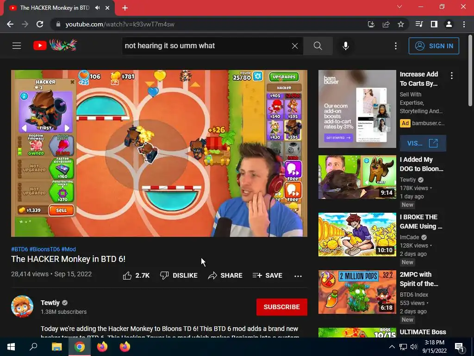Start voice search with microphone
The width and height of the screenshot is (474, 356).
[x=345, y=46]
